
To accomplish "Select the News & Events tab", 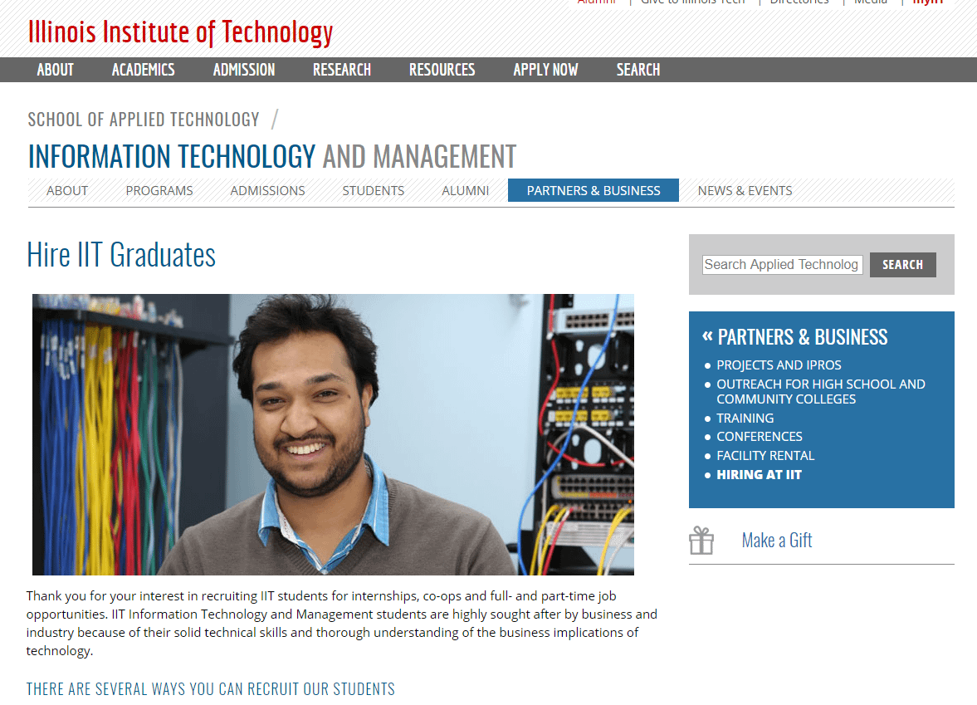I will (745, 191).
